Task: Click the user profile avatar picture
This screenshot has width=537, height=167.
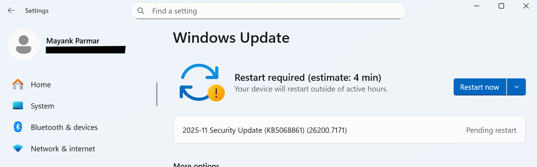Action: 24,45
